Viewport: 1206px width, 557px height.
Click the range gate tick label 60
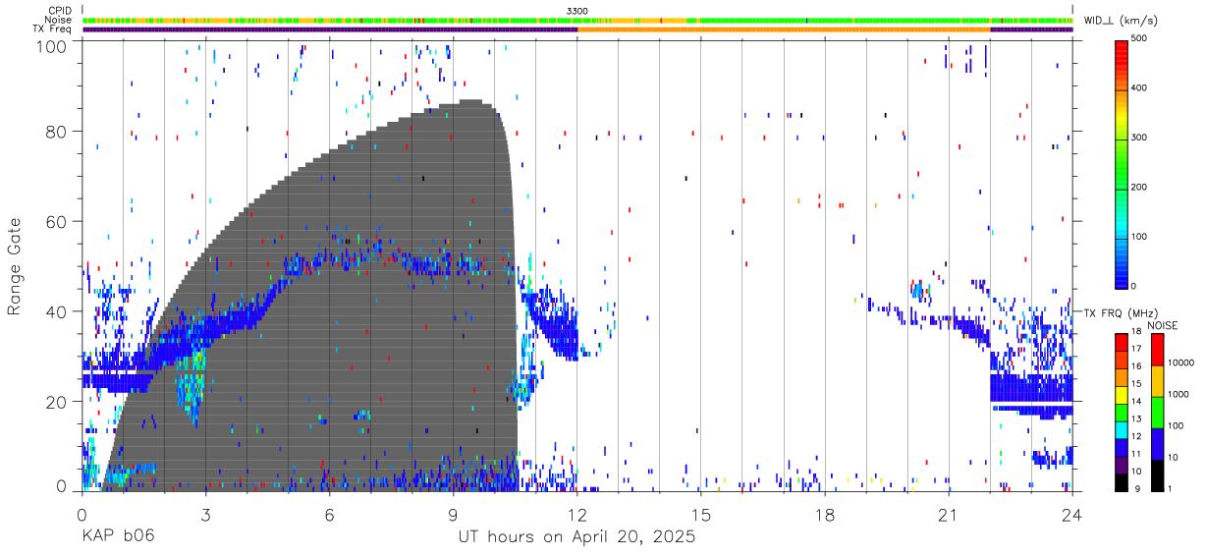(x=58, y=222)
